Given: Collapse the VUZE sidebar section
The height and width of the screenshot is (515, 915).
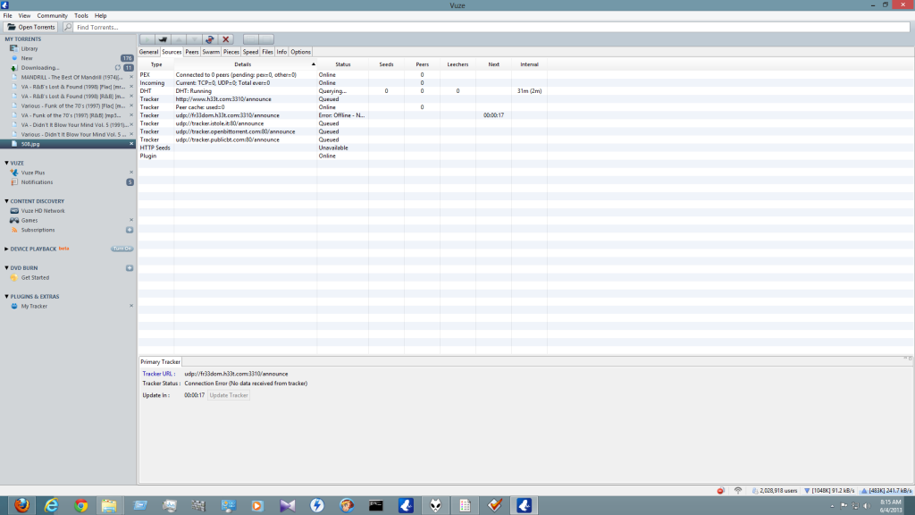Looking at the screenshot, I should click(6, 163).
